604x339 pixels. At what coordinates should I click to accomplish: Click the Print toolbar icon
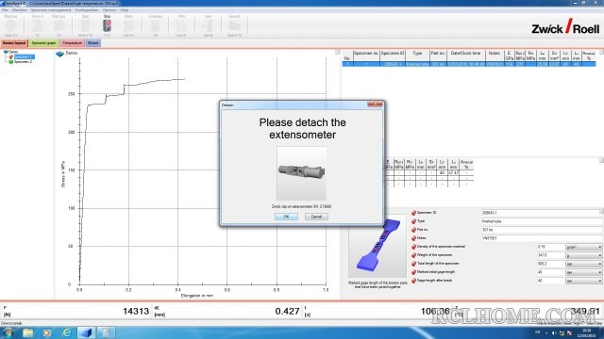coord(181,26)
